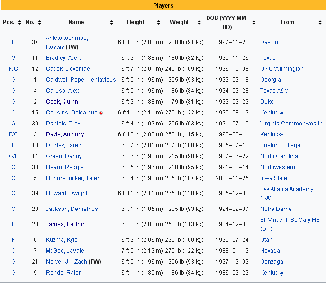Select DOB value 2000–11–25
The width and height of the screenshot is (326, 286).
tap(232, 178)
